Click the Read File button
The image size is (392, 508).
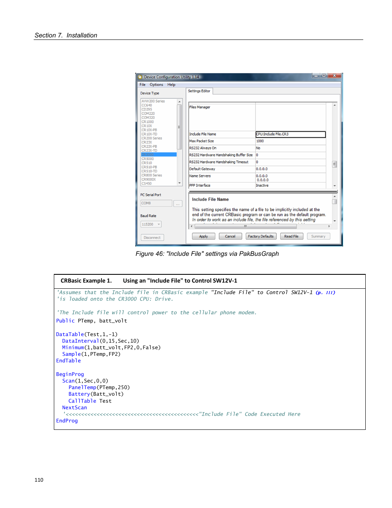pyautogui.click(x=291, y=237)
